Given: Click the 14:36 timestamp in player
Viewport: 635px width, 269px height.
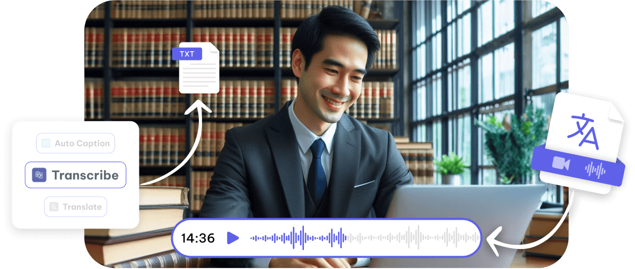Looking at the screenshot, I should 198,238.
